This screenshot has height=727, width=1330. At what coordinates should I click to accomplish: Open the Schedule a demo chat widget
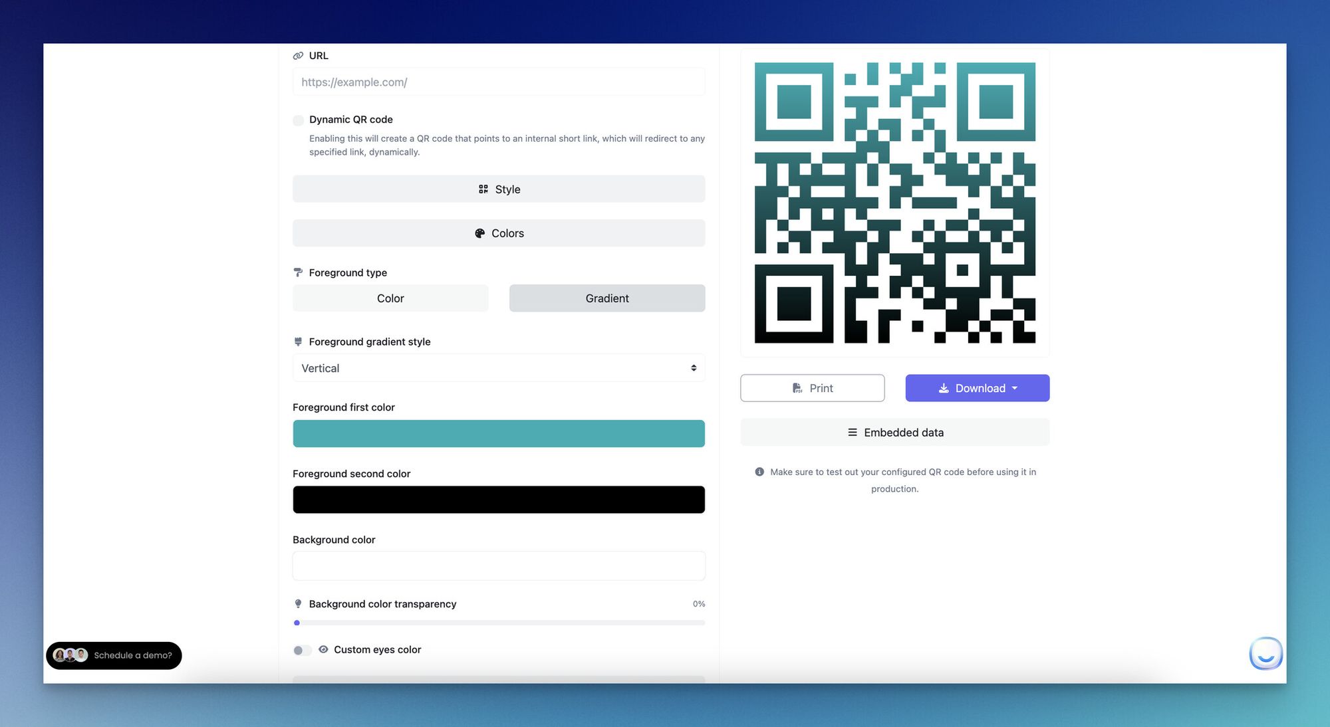[x=113, y=655]
